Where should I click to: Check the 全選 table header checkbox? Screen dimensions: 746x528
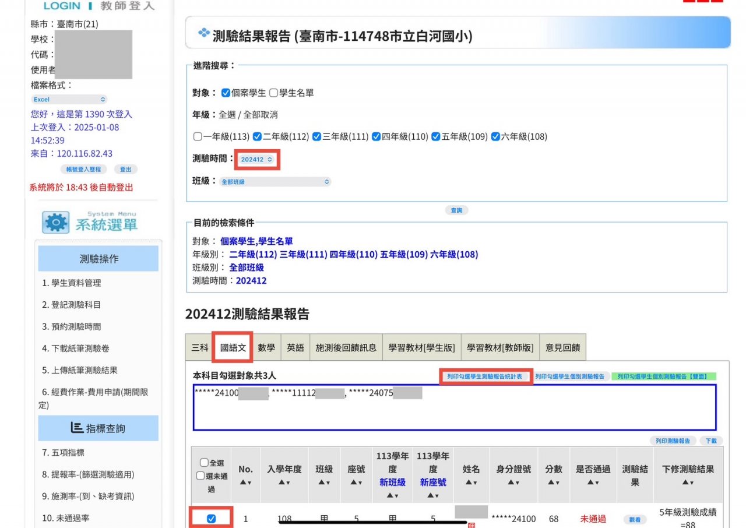pyautogui.click(x=204, y=463)
